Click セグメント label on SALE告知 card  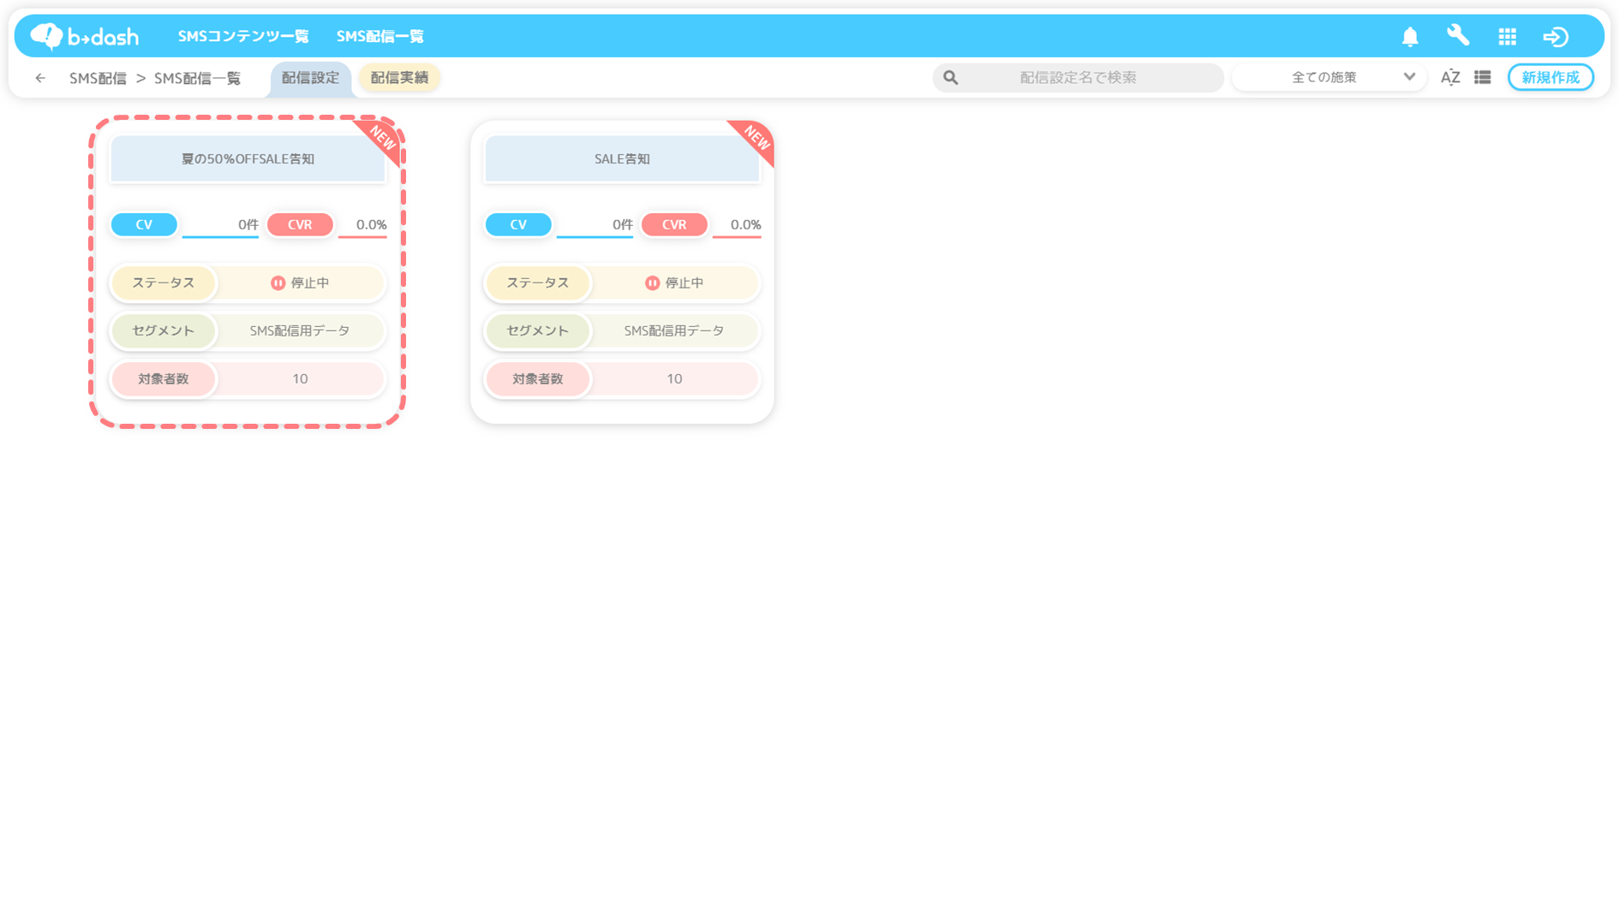pyautogui.click(x=538, y=330)
